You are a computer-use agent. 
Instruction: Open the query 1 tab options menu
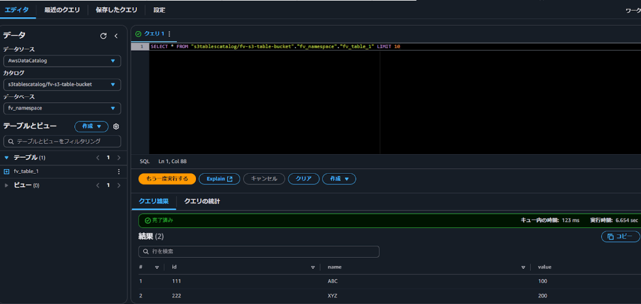[169, 34]
